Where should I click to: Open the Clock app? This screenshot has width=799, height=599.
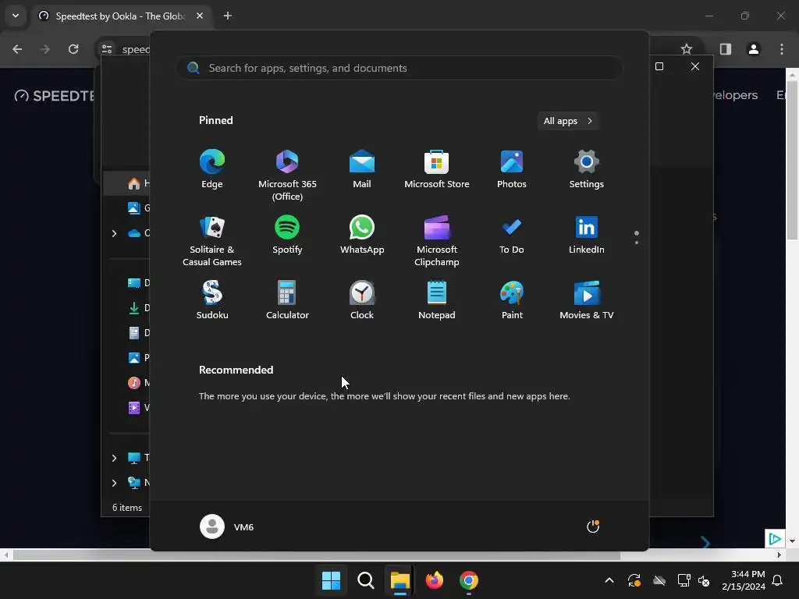click(362, 300)
